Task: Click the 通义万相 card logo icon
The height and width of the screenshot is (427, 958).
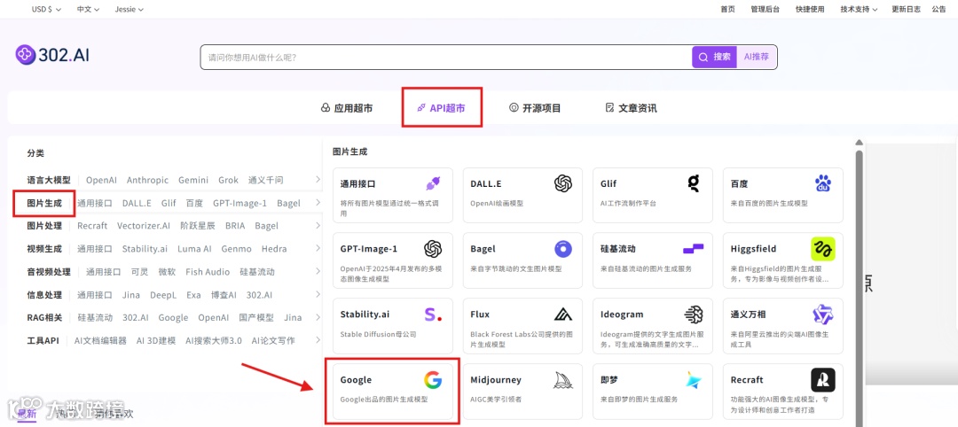Action: point(823,314)
